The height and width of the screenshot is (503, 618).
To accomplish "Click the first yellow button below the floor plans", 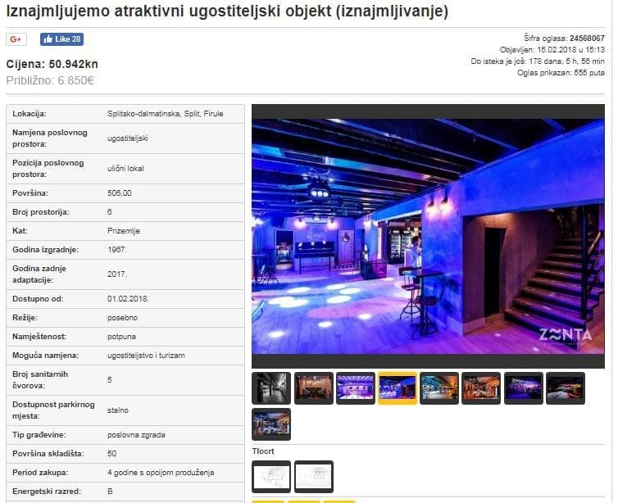I will [268, 501].
